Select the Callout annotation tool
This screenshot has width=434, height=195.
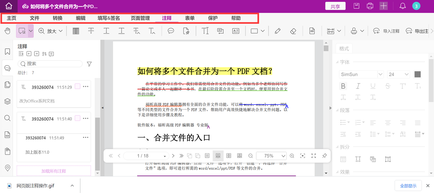(x=220, y=31)
